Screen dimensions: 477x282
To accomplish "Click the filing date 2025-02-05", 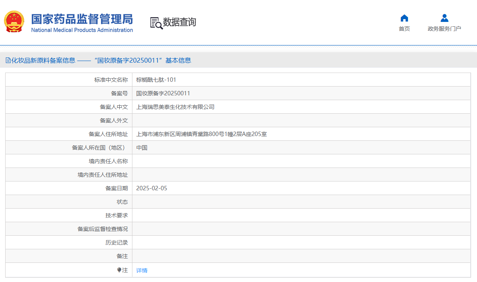I will coord(152,188).
